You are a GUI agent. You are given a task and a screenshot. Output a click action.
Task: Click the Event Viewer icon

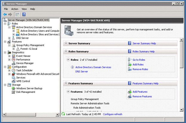pos(13,56)
